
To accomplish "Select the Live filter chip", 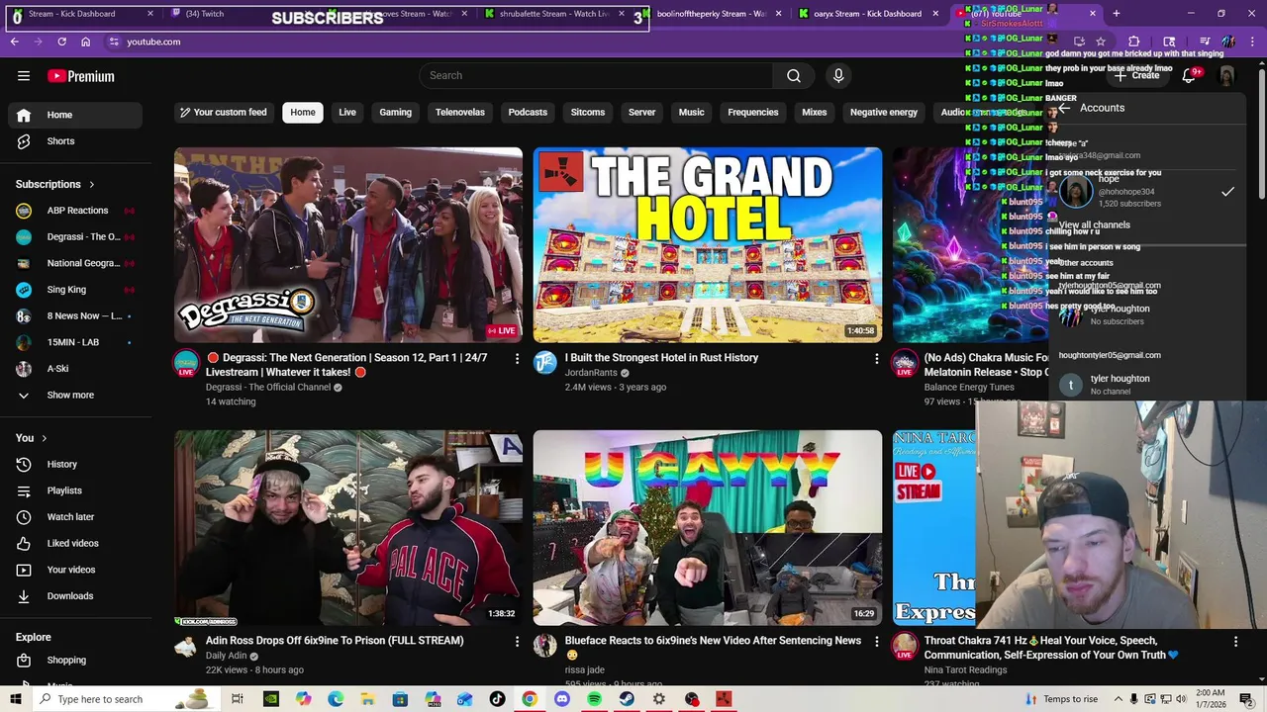I will pyautogui.click(x=347, y=112).
